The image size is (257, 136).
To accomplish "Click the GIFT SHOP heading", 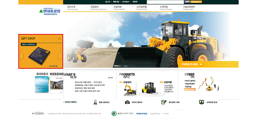I will (x=28, y=38).
